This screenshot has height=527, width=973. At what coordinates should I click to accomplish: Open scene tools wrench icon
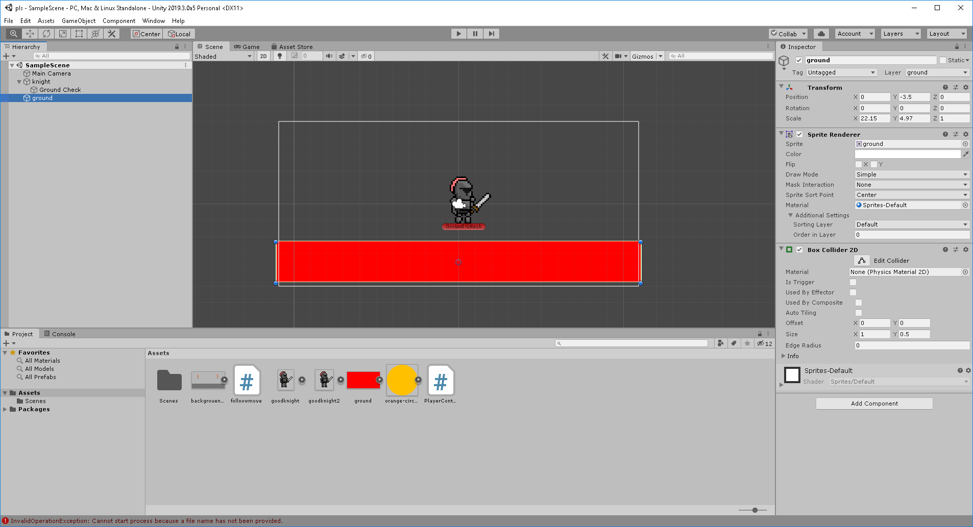pos(605,56)
